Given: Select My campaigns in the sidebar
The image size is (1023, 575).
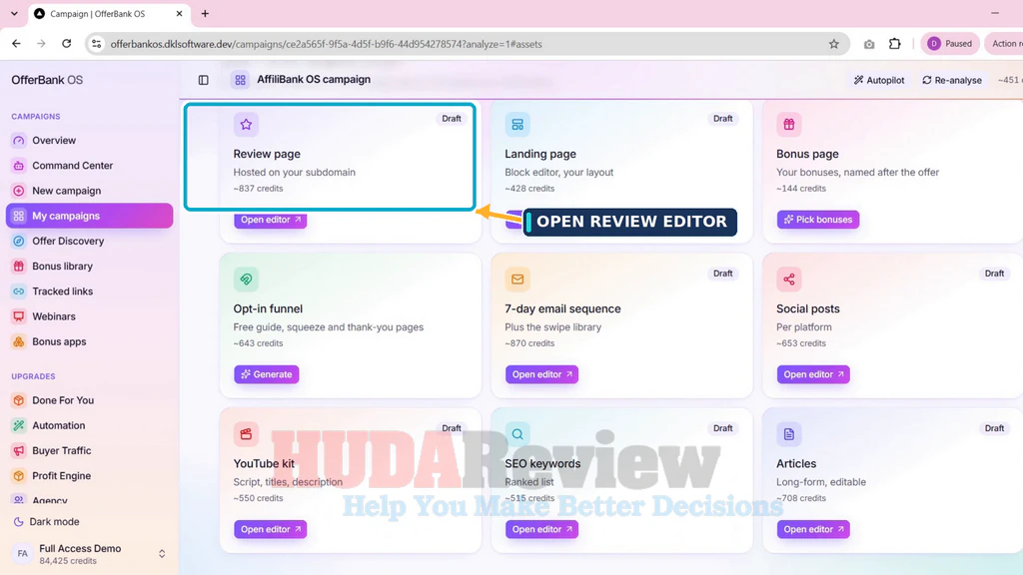Looking at the screenshot, I should [x=89, y=216].
